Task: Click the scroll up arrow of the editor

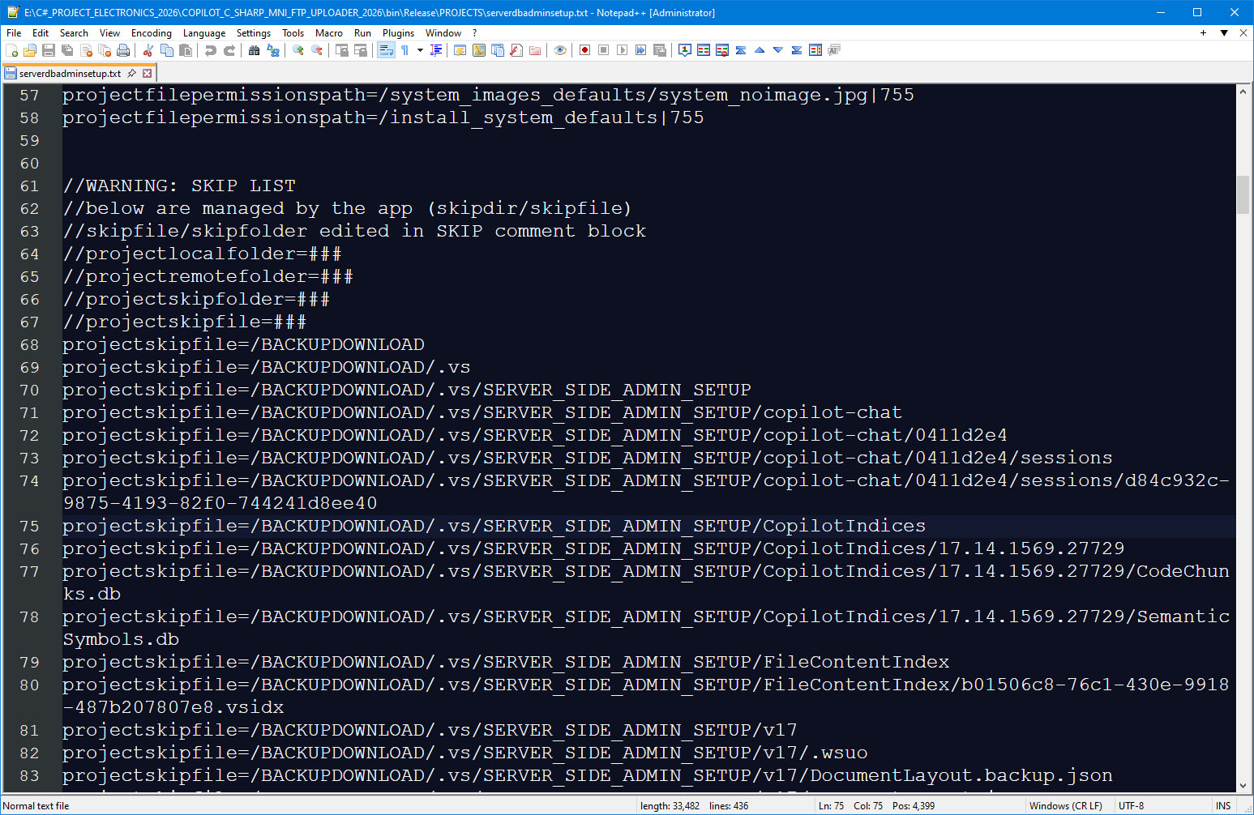Action: (x=1243, y=92)
